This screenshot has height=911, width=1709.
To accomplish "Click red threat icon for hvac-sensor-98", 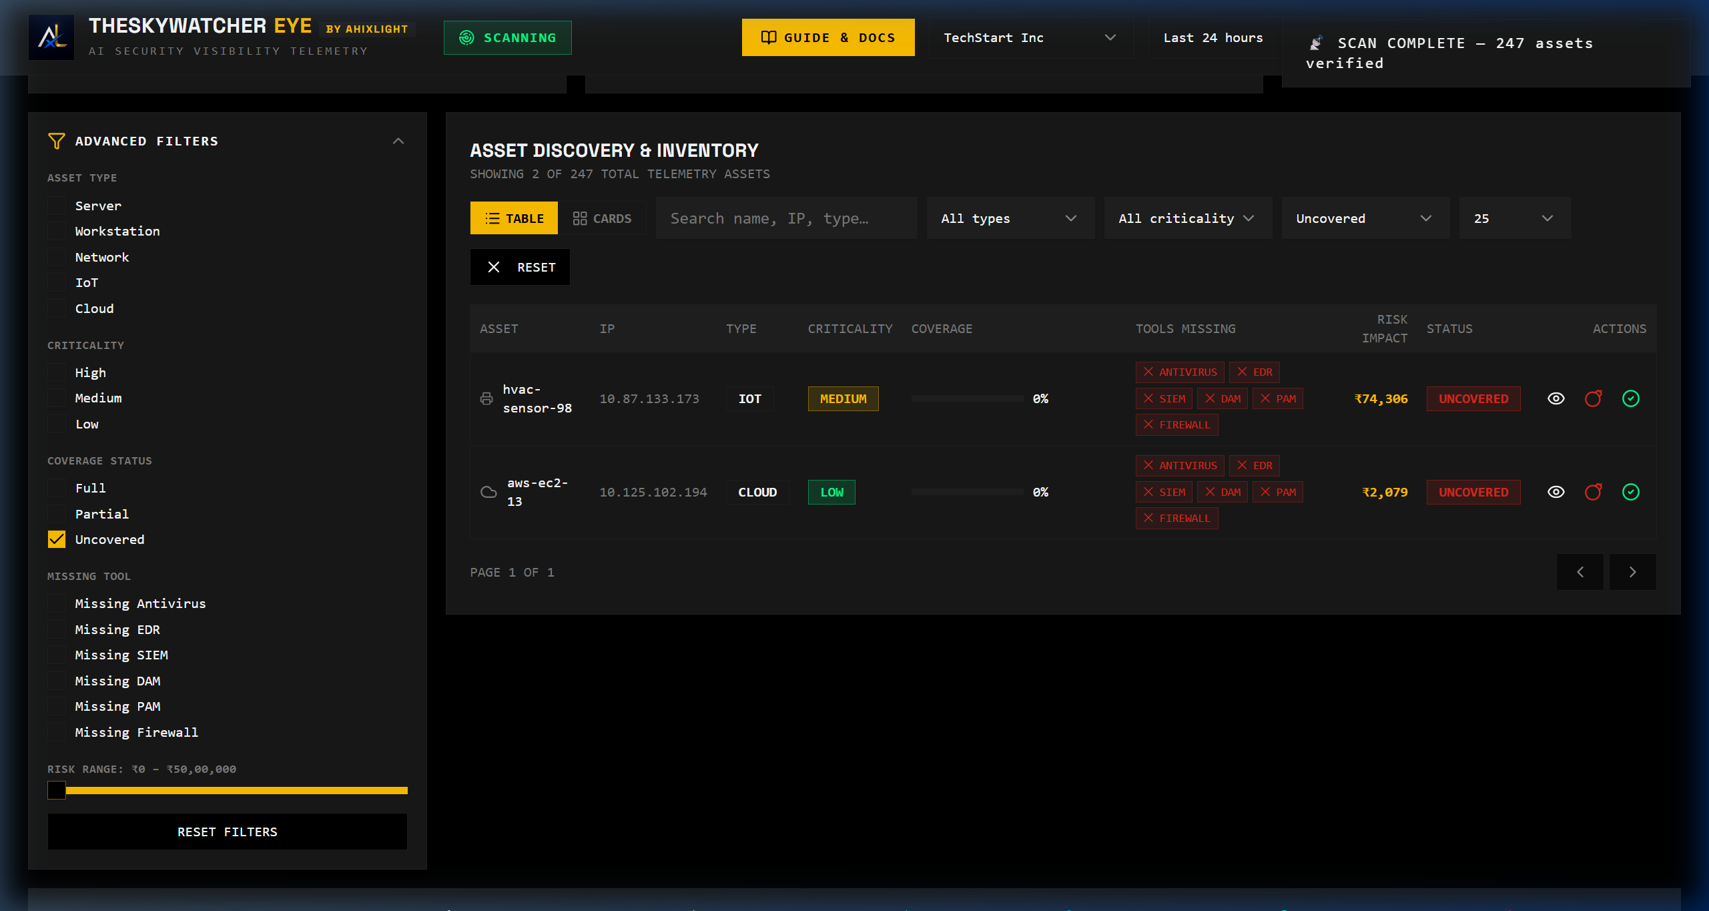I will [1594, 398].
